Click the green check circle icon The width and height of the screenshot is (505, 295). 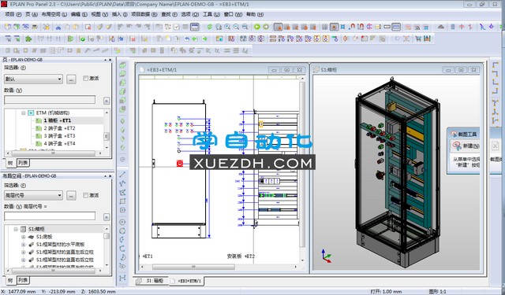point(82,39)
